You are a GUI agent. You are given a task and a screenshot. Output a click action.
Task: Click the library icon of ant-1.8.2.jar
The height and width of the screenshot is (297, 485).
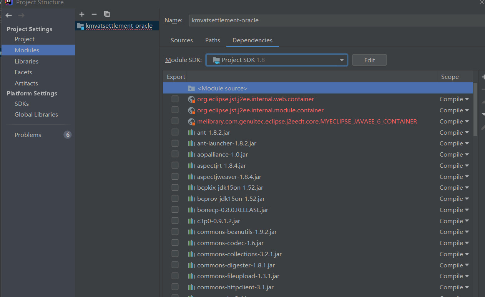[191, 132]
